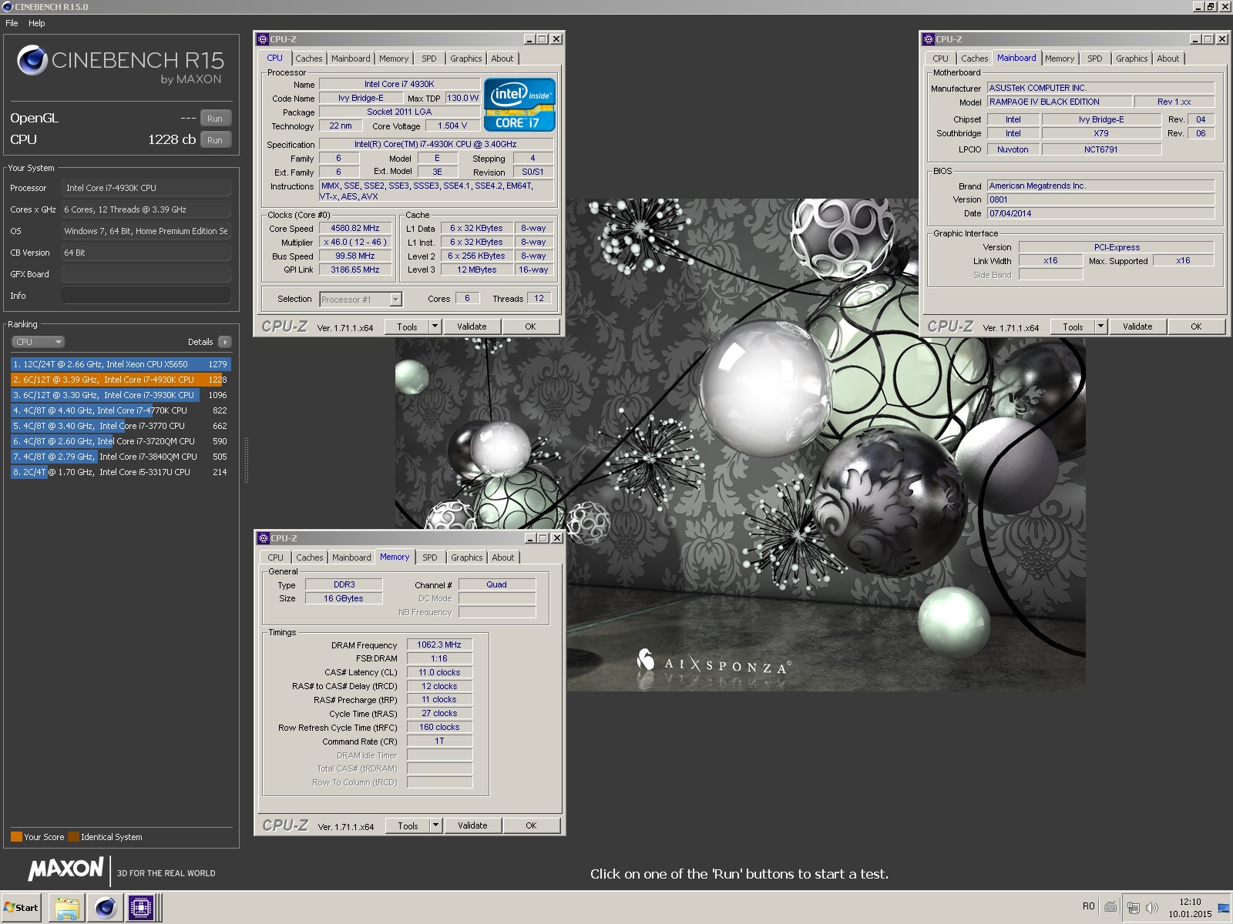
Task: Switch to CPU tab in Mainboard CPU-Z window
Action: click(x=941, y=59)
